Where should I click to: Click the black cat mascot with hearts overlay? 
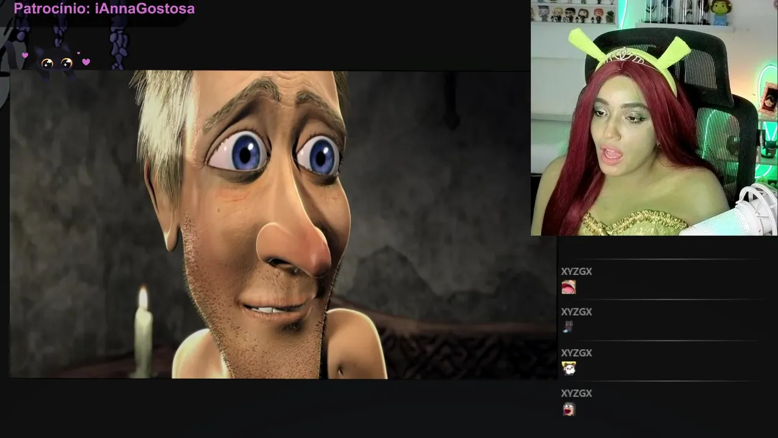pos(57,61)
